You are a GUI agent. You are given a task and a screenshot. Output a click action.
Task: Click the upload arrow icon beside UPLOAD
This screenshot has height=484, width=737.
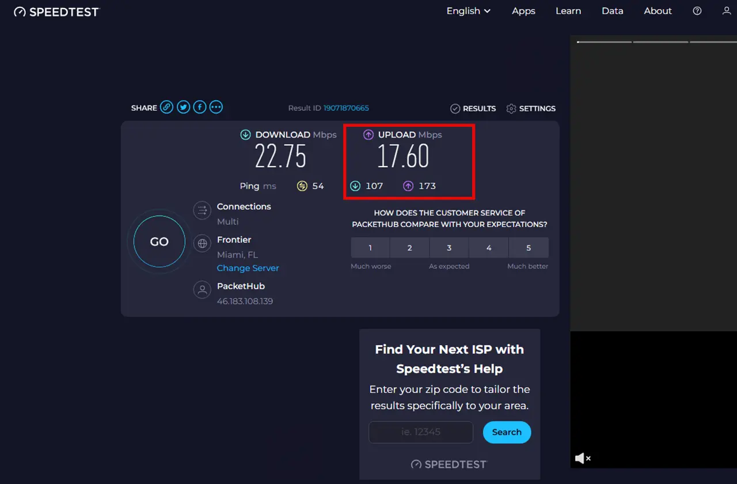pos(368,135)
